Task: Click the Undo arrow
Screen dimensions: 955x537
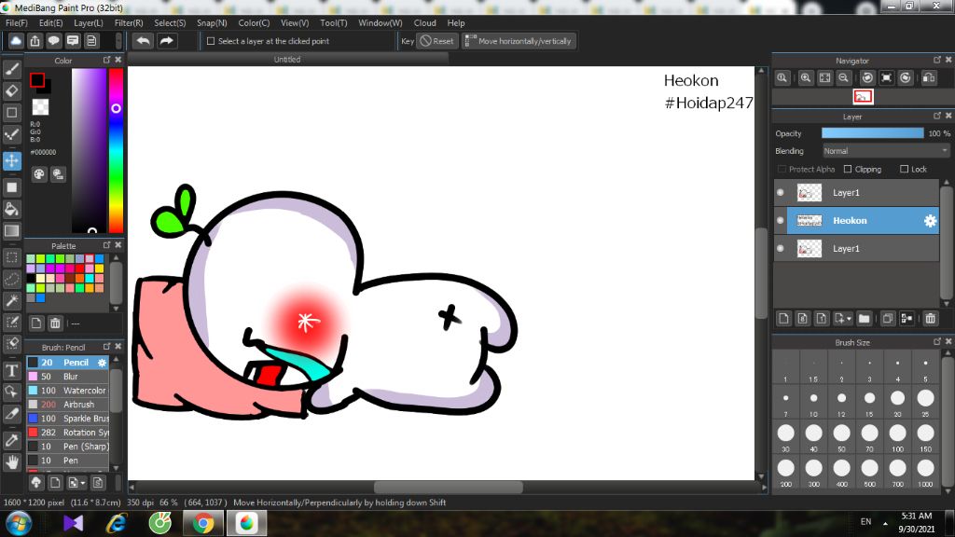Action: point(143,41)
